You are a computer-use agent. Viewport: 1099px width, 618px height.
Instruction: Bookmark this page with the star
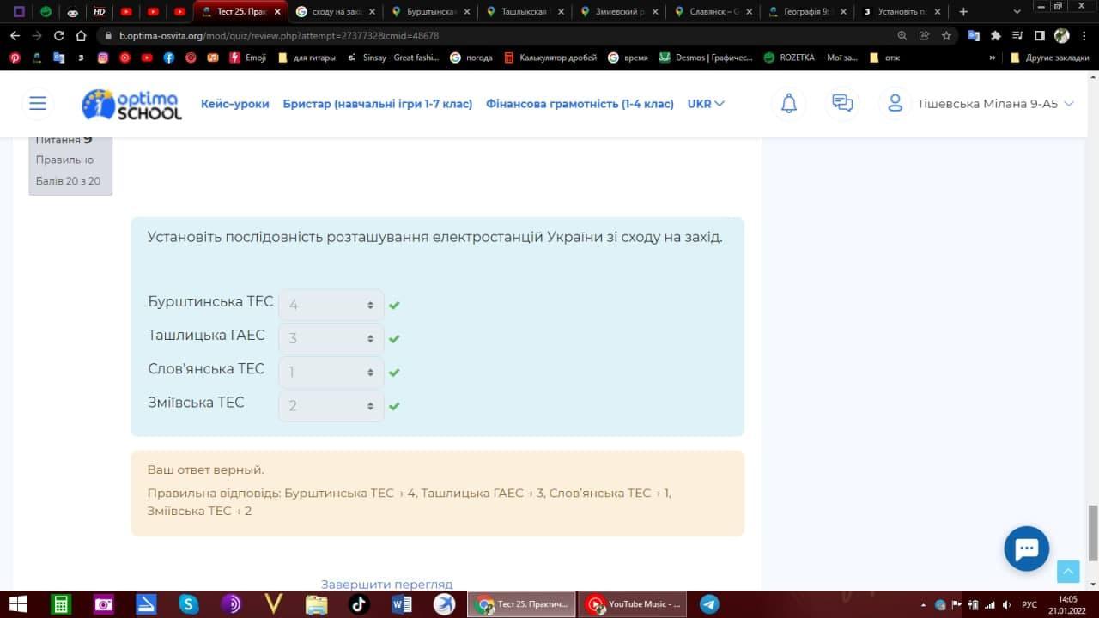click(946, 36)
